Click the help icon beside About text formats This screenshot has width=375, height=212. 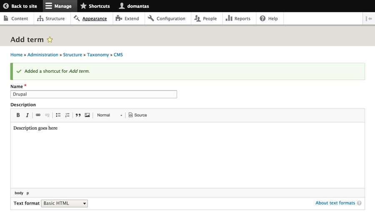pyautogui.click(x=359, y=203)
